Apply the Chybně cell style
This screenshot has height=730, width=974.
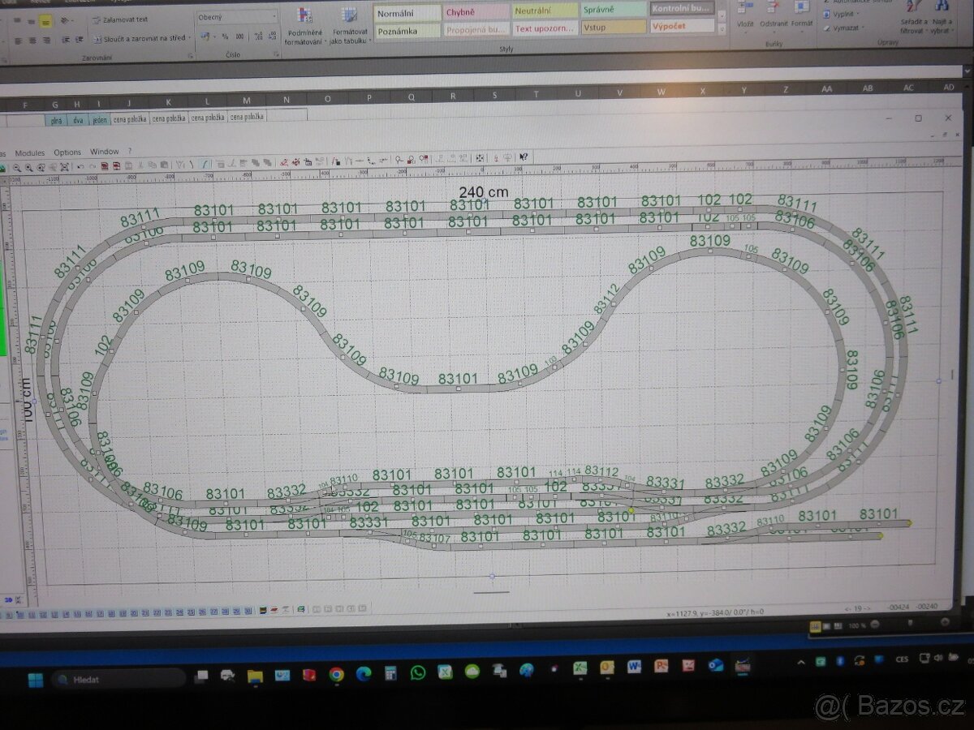(476, 13)
